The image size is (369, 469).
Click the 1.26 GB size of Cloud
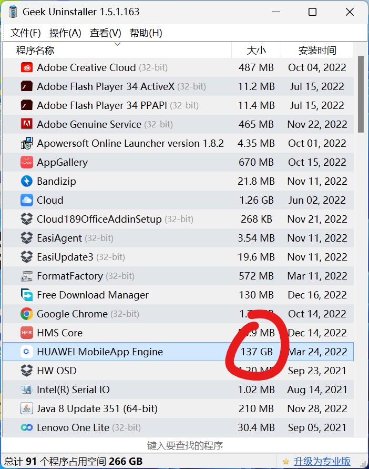257,200
